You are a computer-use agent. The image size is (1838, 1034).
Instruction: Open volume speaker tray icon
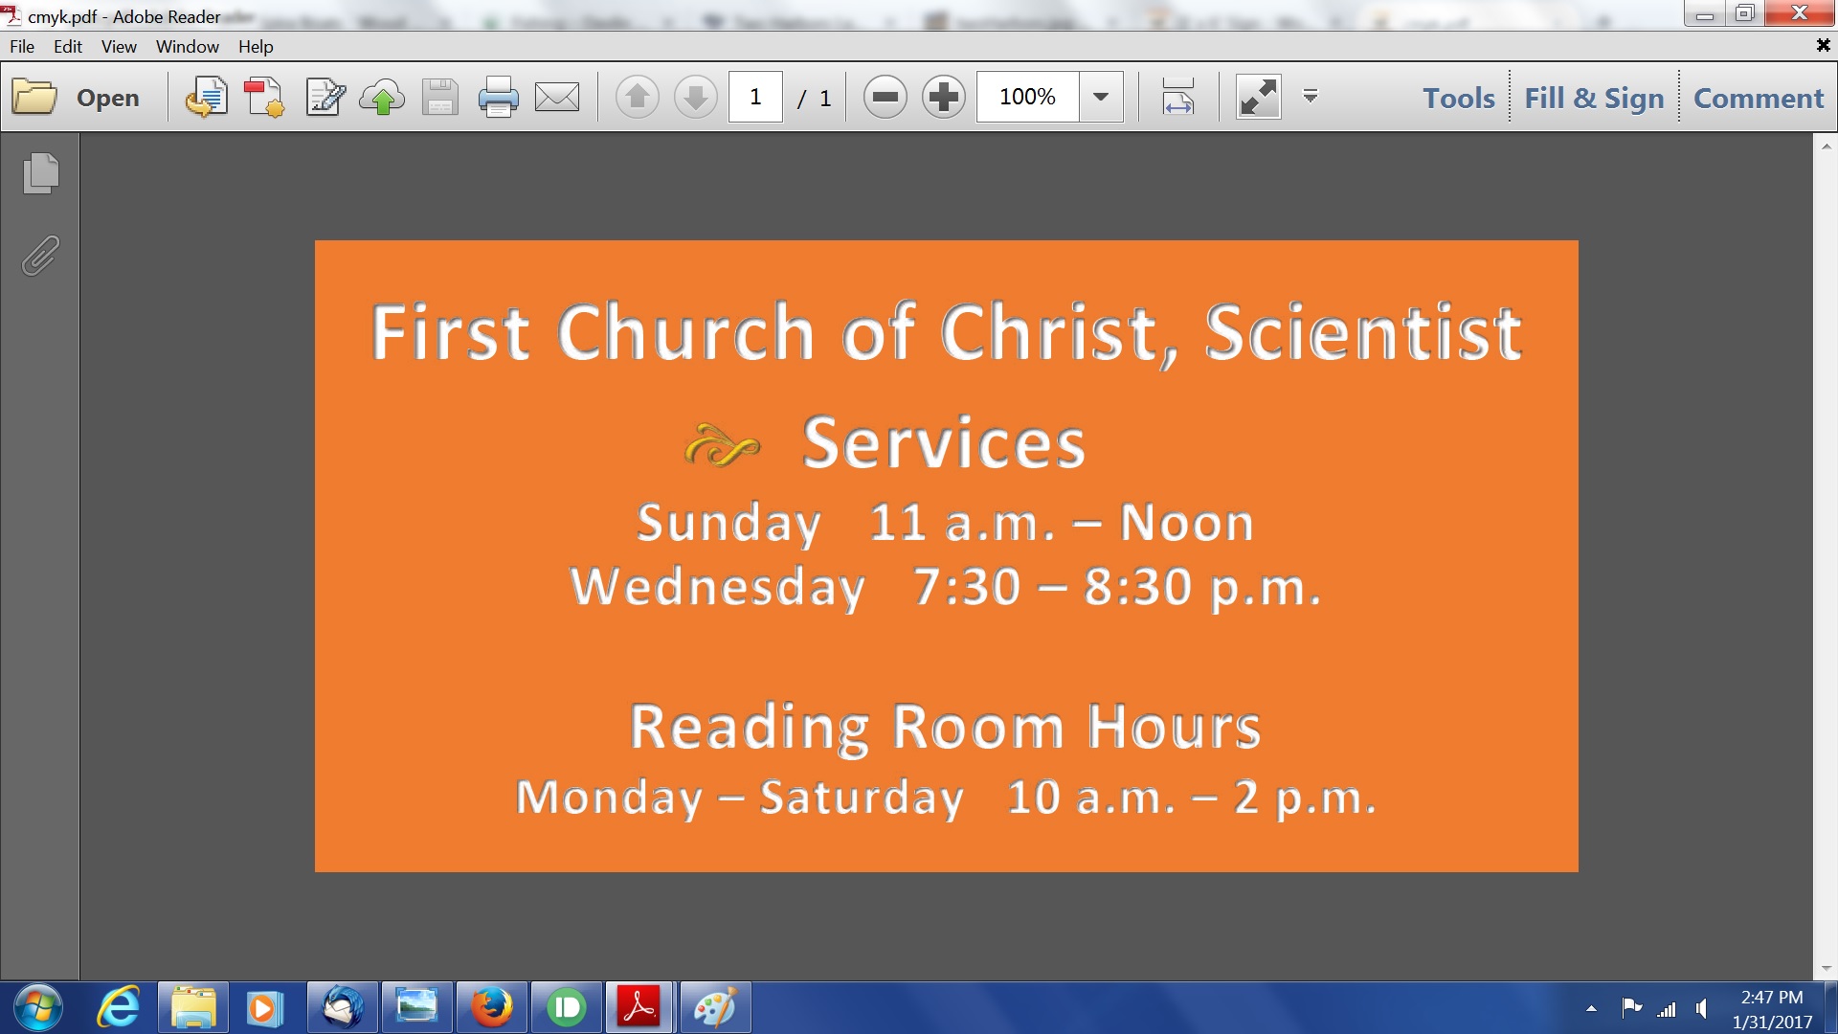coord(1702,1008)
